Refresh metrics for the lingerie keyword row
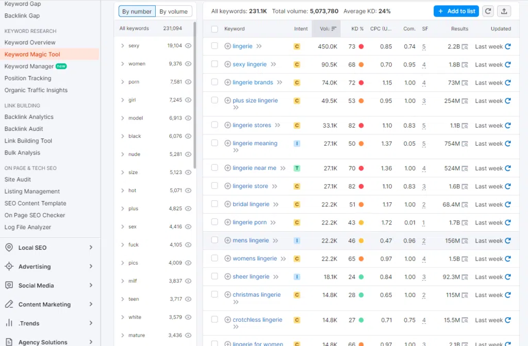 (508, 46)
